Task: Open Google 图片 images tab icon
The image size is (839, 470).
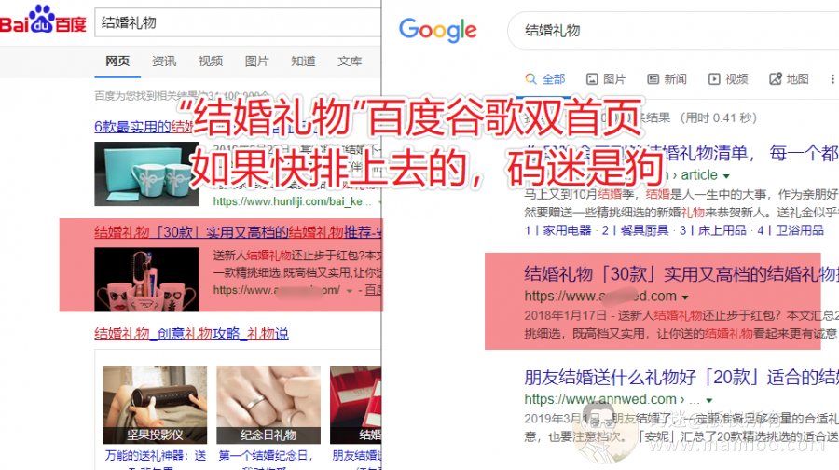Action: tap(592, 79)
